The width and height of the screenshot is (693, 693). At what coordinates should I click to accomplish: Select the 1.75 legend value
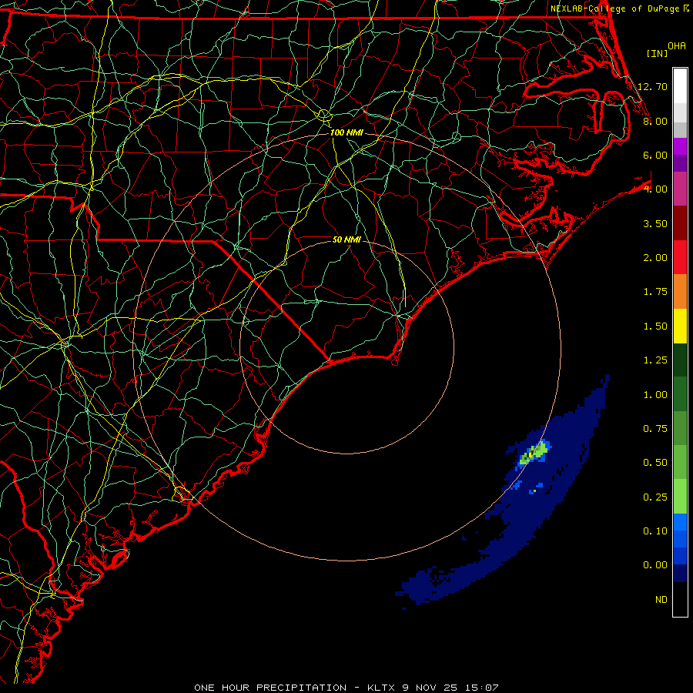655,292
